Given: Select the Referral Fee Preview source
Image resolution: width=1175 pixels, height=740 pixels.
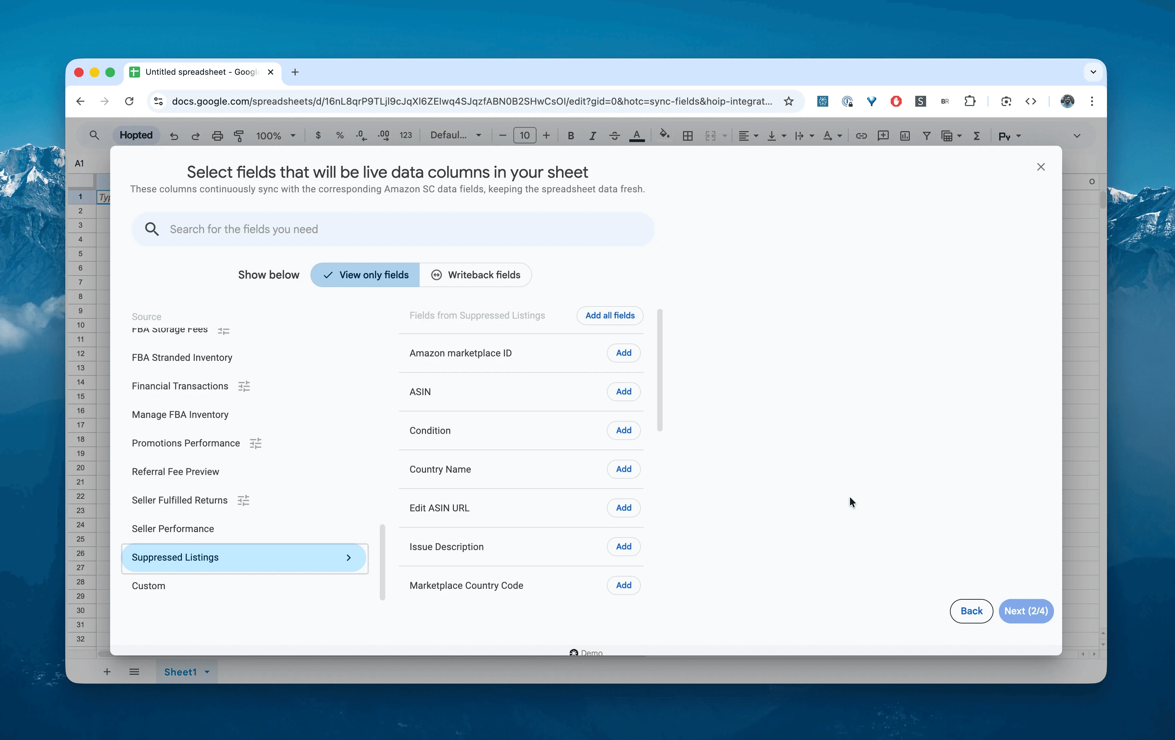Looking at the screenshot, I should tap(175, 471).
